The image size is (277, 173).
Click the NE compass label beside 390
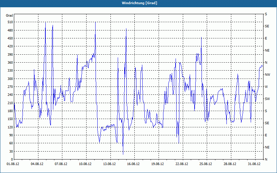(267, 51)
